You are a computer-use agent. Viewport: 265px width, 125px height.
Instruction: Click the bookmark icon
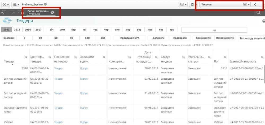(192, 4)
